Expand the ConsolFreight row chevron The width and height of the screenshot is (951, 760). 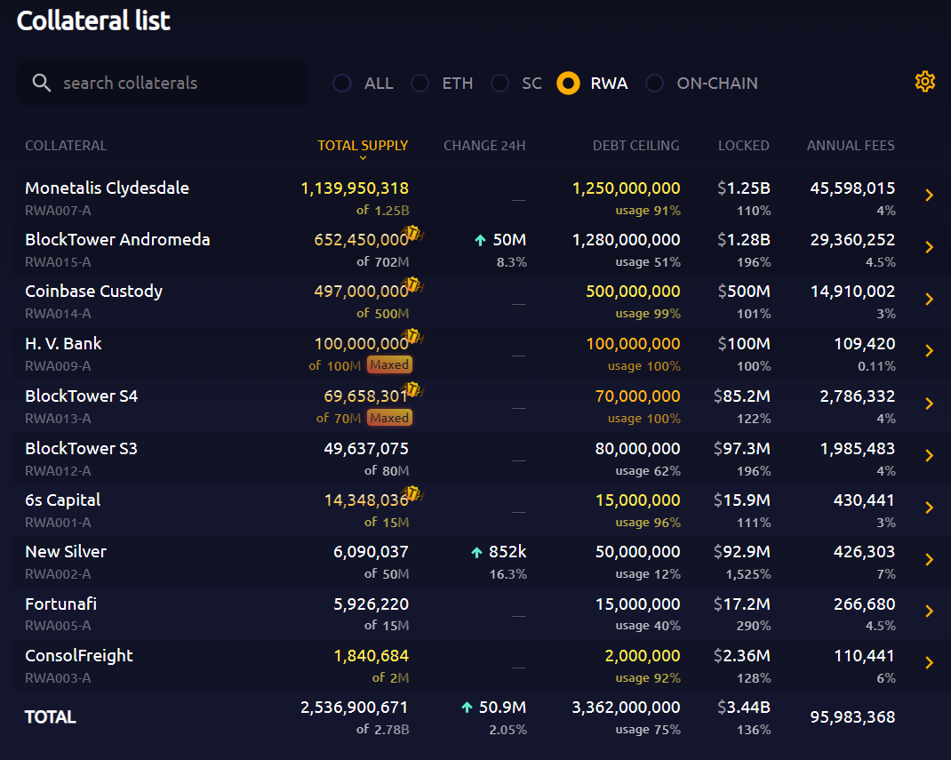(930, 663)
